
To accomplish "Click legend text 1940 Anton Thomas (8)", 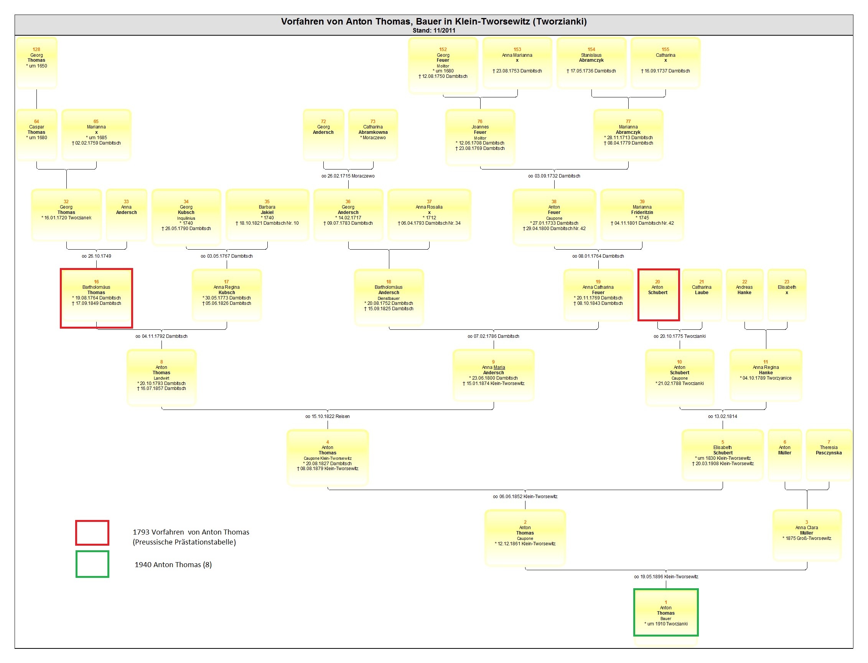I will tap(173, 564).
